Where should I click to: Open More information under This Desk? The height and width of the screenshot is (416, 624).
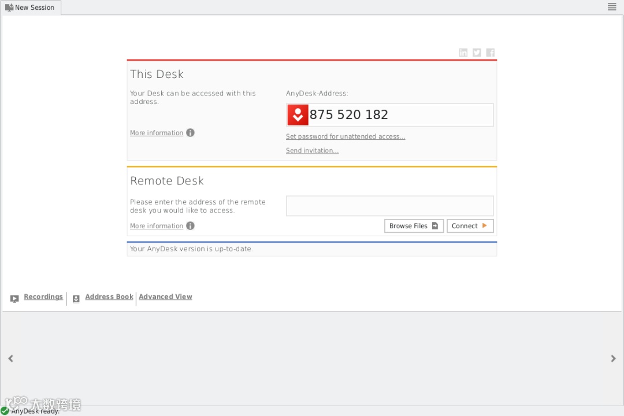(x=157, y=133)
